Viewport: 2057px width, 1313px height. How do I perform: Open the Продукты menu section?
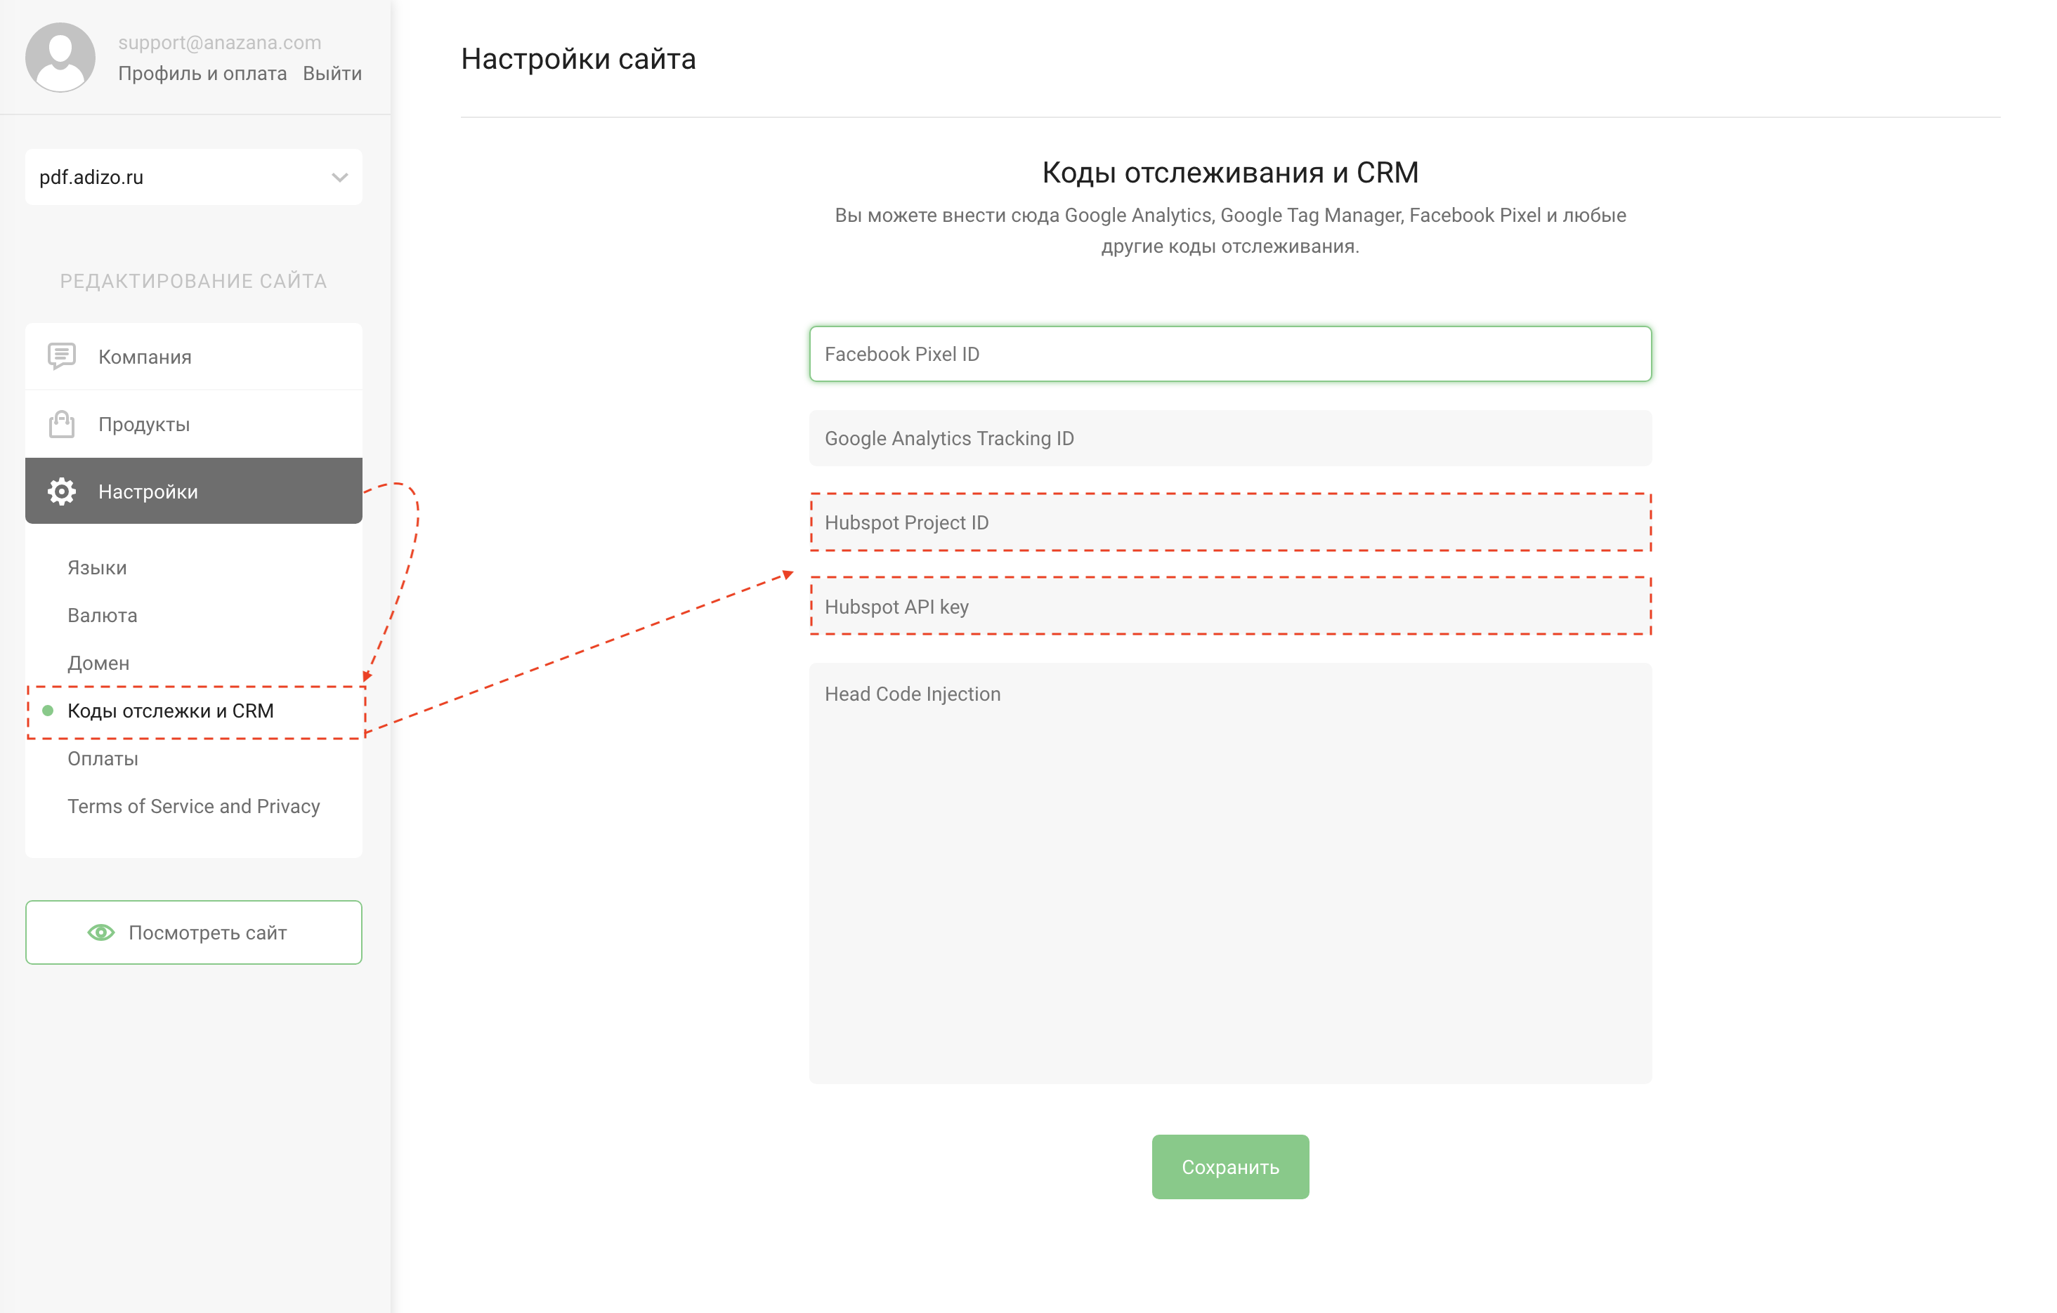point(194,423)
